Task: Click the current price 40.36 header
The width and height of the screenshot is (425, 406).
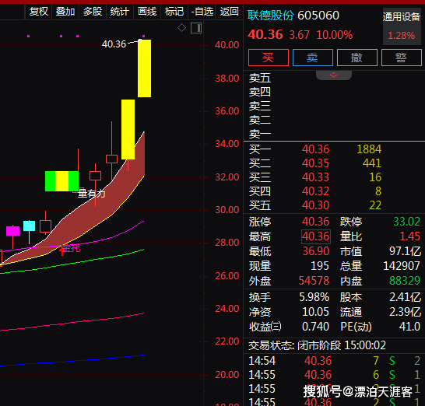Action: [x=265, y=35]
